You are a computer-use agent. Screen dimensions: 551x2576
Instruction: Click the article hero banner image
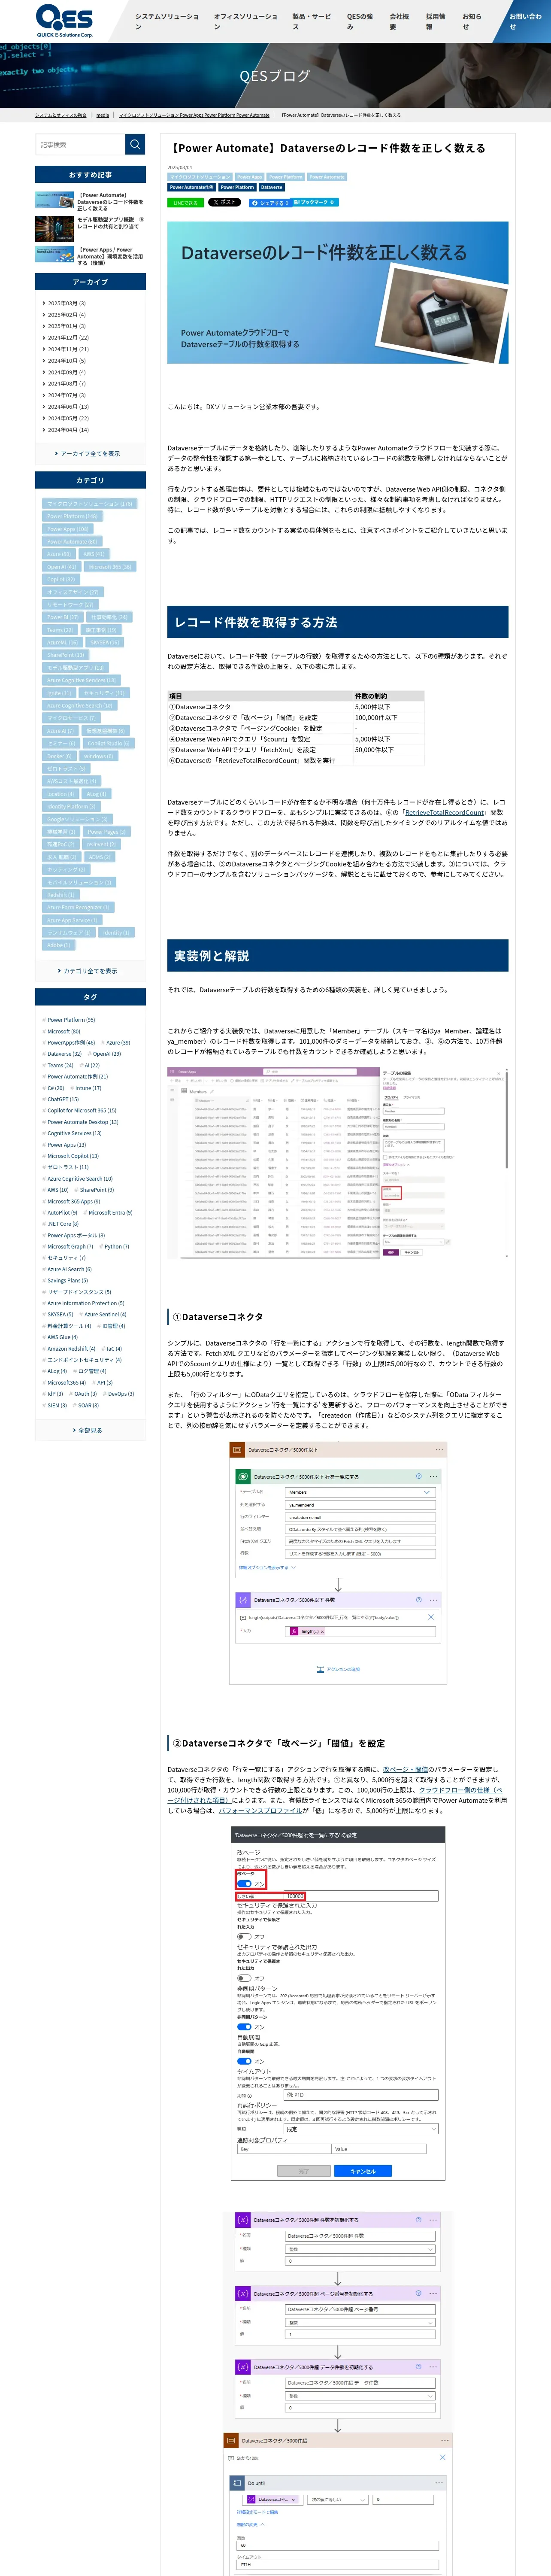click(338, 292)
